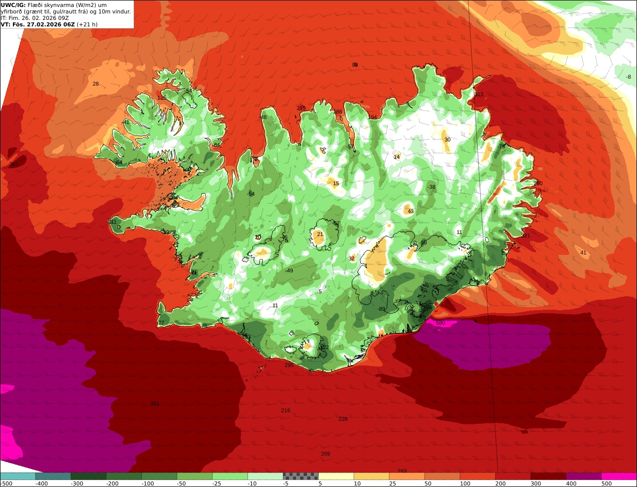Image resolution: width=637 pixels, height=487 pixels.
Task: Select the inland value '30' in the northeast
Action: (447, 139)
